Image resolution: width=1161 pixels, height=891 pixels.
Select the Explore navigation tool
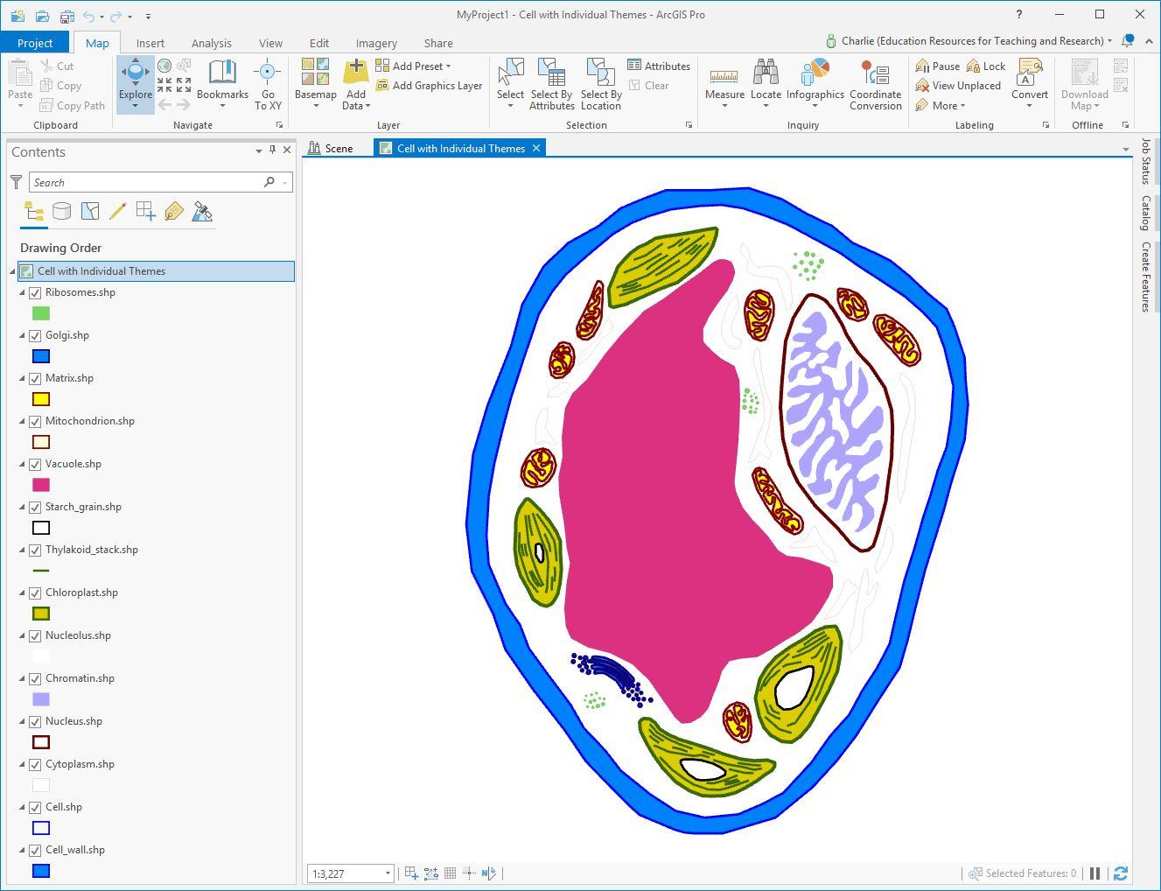pyautogui.click(x=135, y=76)
